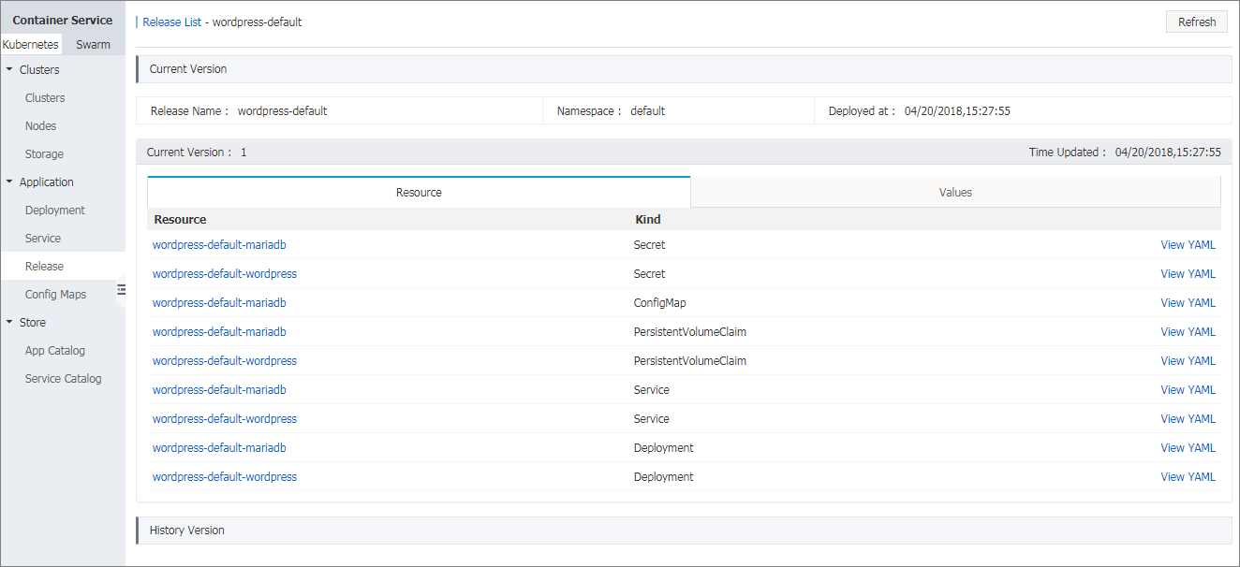This screenshot has height=567, width=1240.
Task: Collapse the Store section arrow
Action: tap(9, 322)
